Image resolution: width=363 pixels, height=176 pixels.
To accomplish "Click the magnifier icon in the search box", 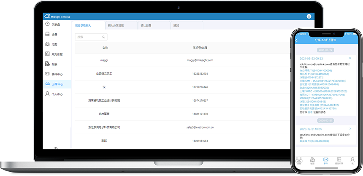I will (x=103, y=37).
